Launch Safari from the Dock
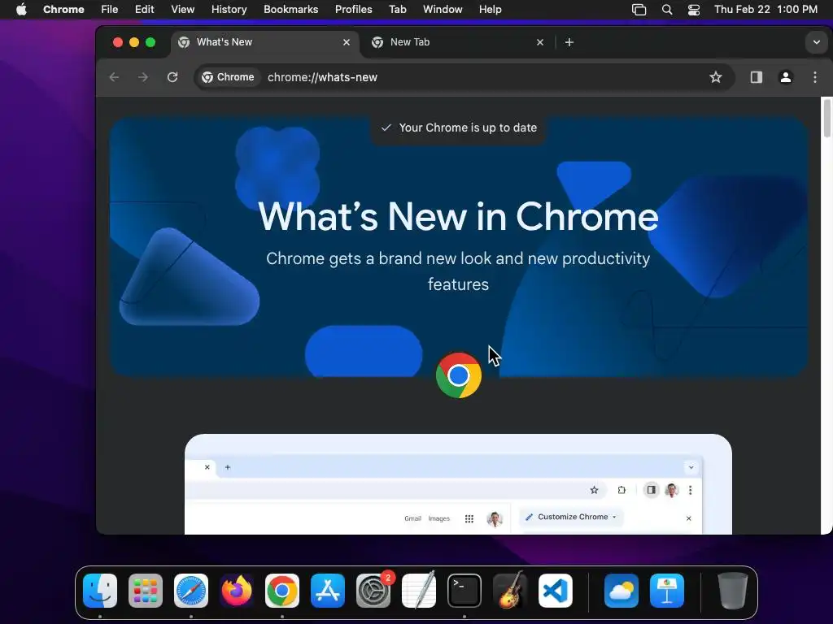Image resolution: width=833 pixels, height=624 pixels. coord(190,591)
